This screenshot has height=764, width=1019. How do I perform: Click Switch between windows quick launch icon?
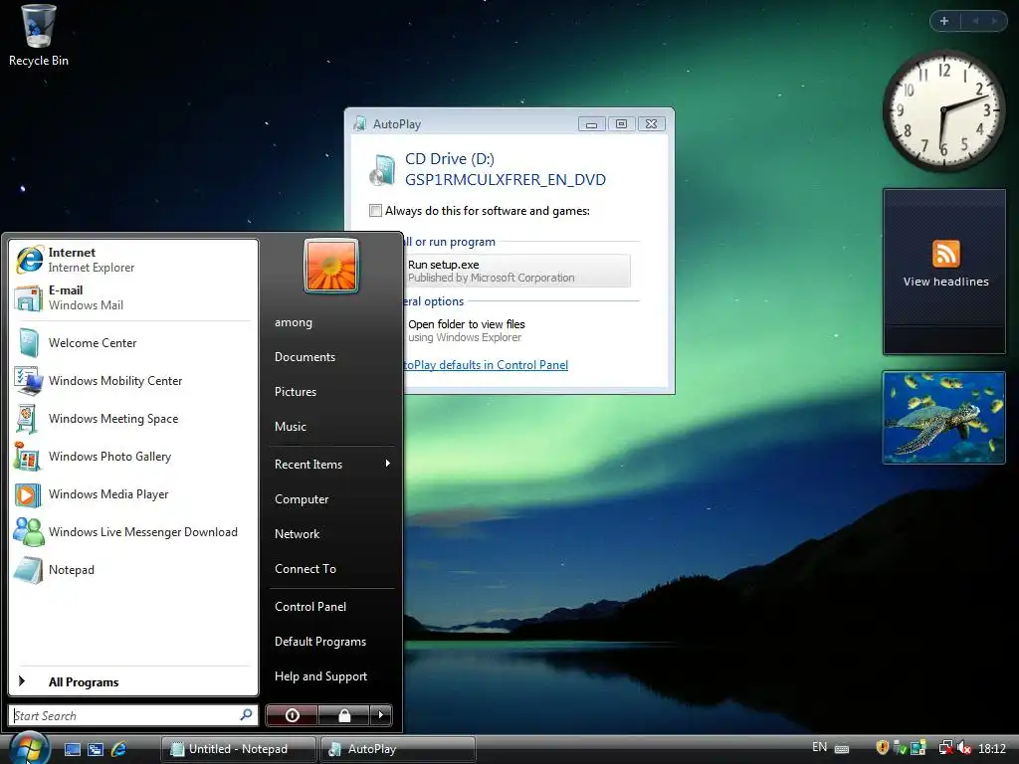click(x=96, y=749)
